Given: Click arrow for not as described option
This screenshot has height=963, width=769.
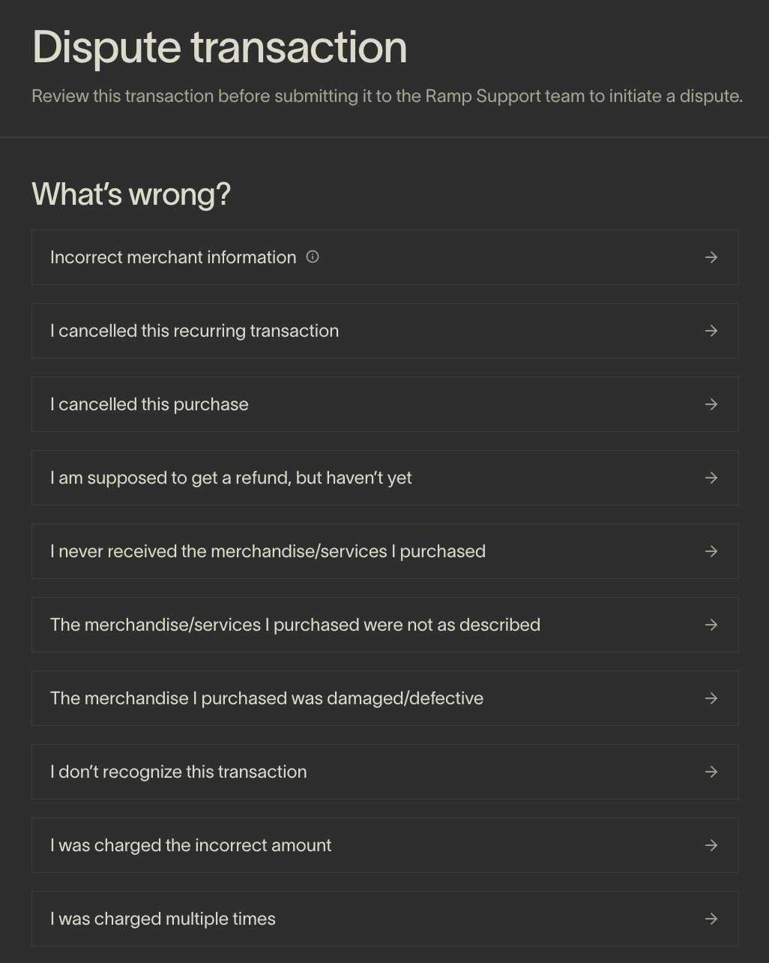Looking at the screenshot, I should point(711,625).
